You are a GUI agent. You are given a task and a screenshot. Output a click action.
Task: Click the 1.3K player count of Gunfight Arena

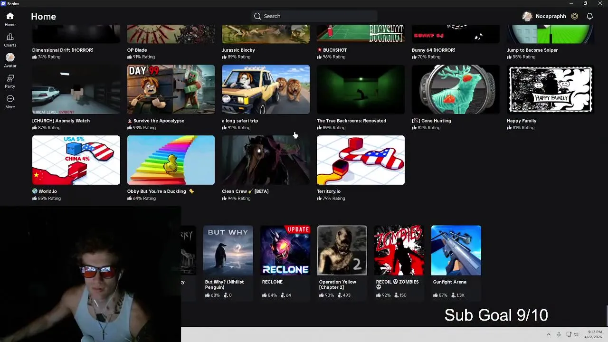458,295
